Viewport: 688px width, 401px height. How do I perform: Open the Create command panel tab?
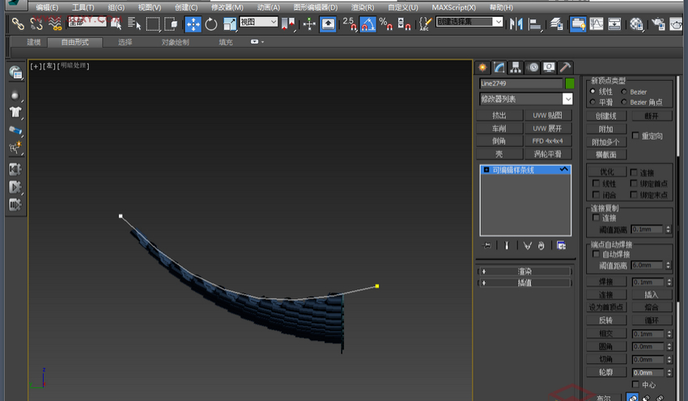483,67
